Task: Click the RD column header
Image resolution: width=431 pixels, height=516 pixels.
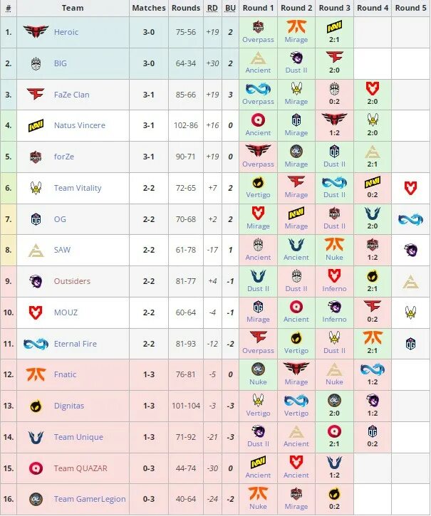Action: click(x=212, y=8)
